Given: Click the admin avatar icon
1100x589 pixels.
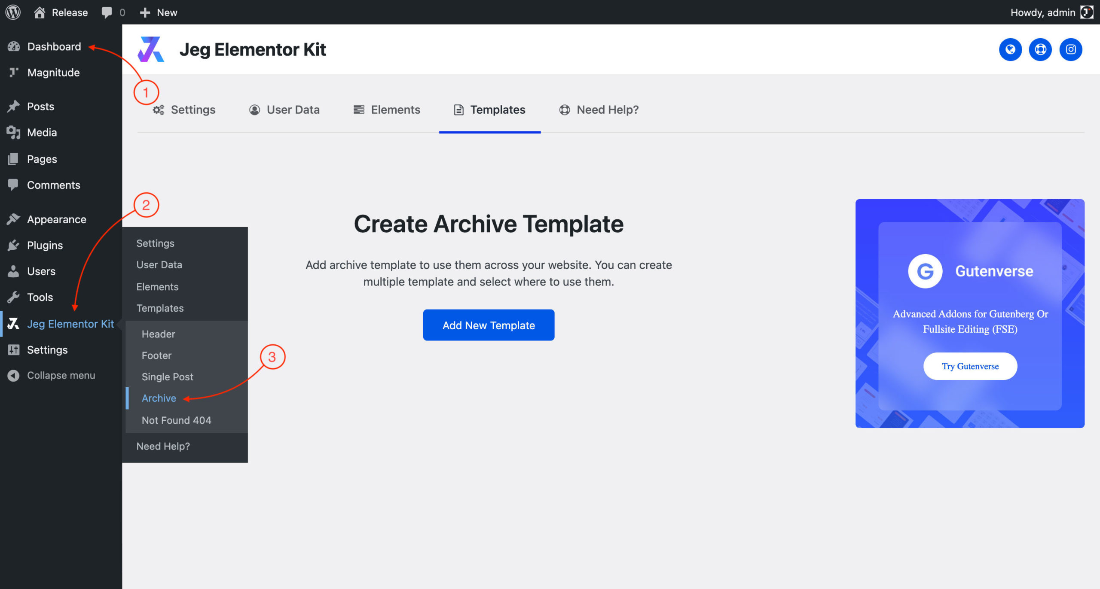Looking at the screenshot, I should 1087,12.
